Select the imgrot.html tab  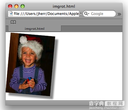[x=35, y=29]
